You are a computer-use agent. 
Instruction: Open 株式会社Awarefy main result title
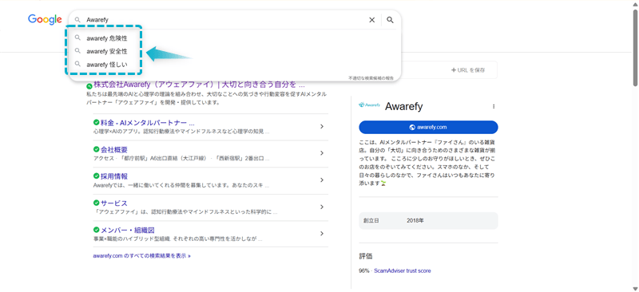199,85
